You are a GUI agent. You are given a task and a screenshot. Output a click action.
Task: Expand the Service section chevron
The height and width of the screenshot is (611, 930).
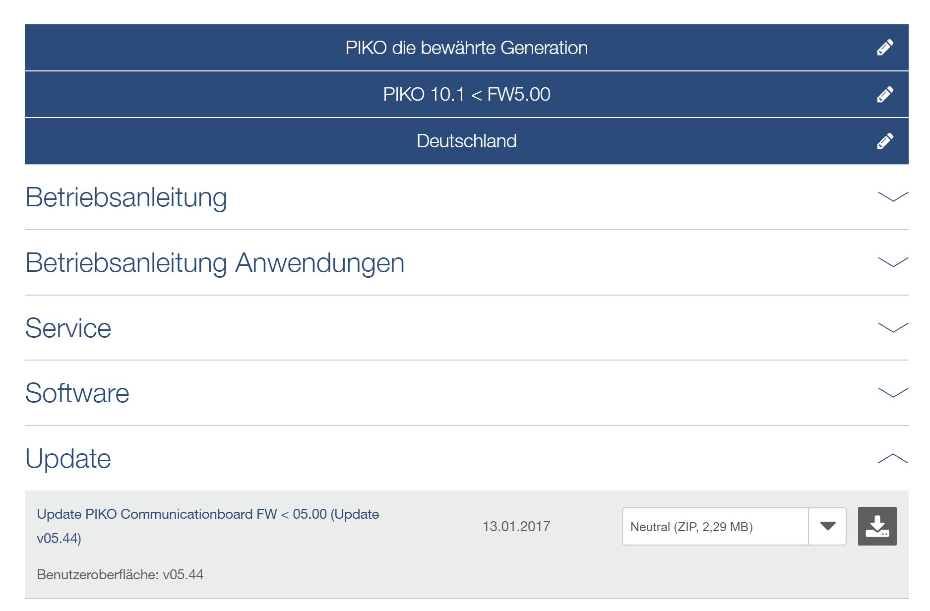(x=893, y=328)
